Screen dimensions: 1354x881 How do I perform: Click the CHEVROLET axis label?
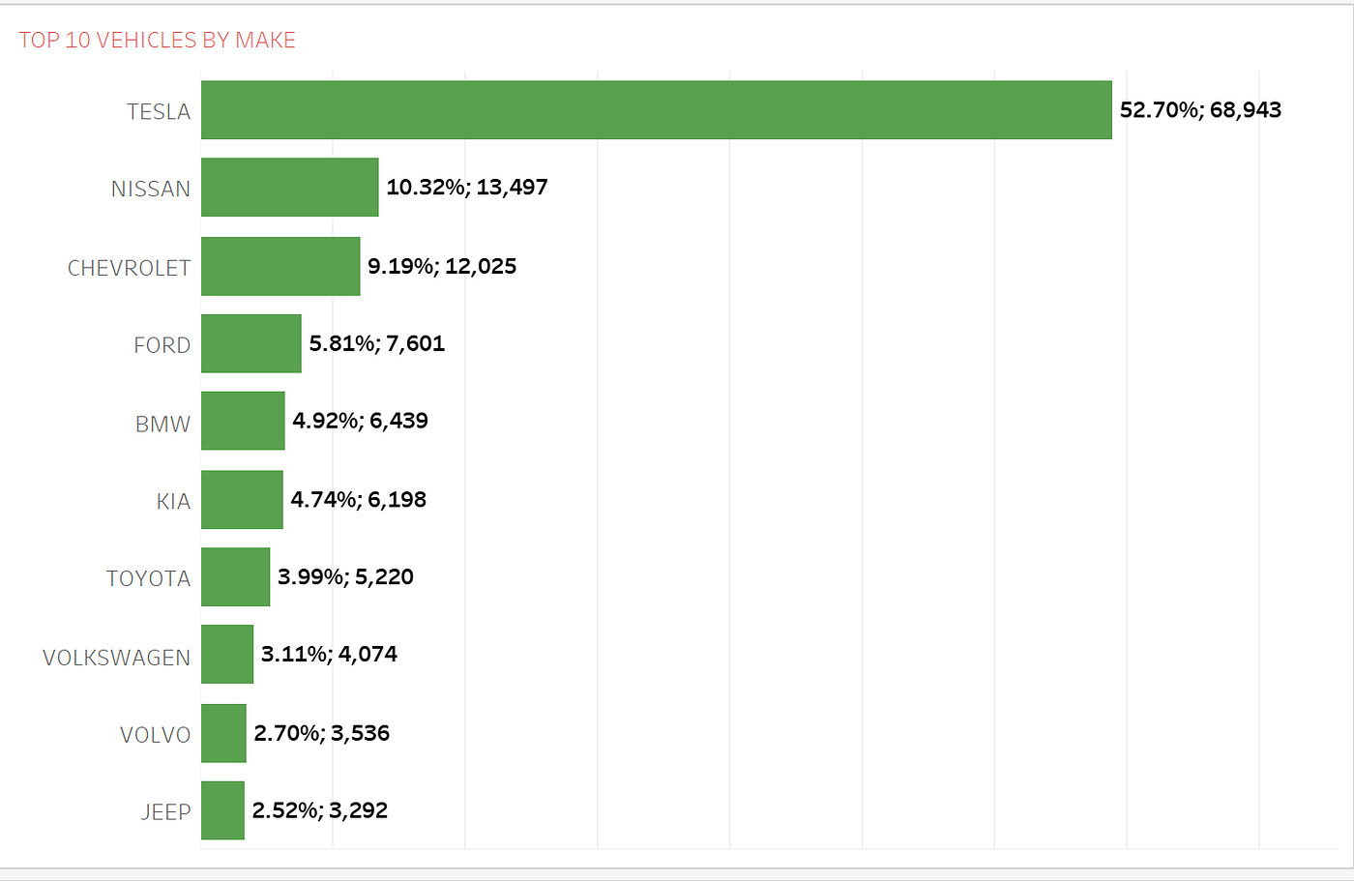pos(129,268)
